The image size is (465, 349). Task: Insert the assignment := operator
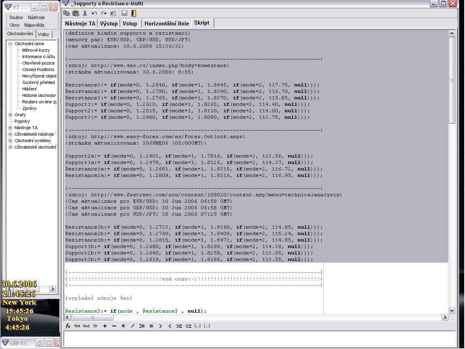(x=142, y=326)
